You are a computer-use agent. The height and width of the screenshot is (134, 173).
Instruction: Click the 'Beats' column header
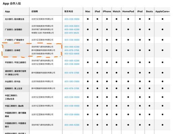pos(149,11)
